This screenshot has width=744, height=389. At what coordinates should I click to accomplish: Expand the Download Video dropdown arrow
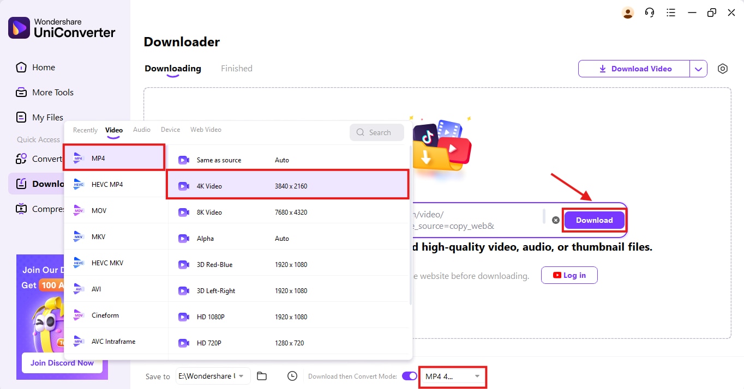click(699, 69)
